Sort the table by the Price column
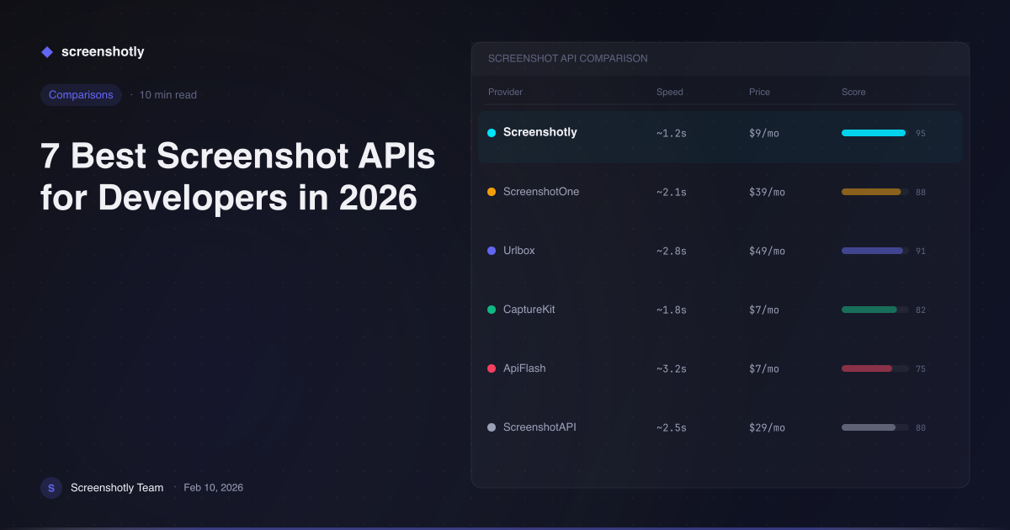This screenshot has width=1010, height=530. [x=759, y=92]
